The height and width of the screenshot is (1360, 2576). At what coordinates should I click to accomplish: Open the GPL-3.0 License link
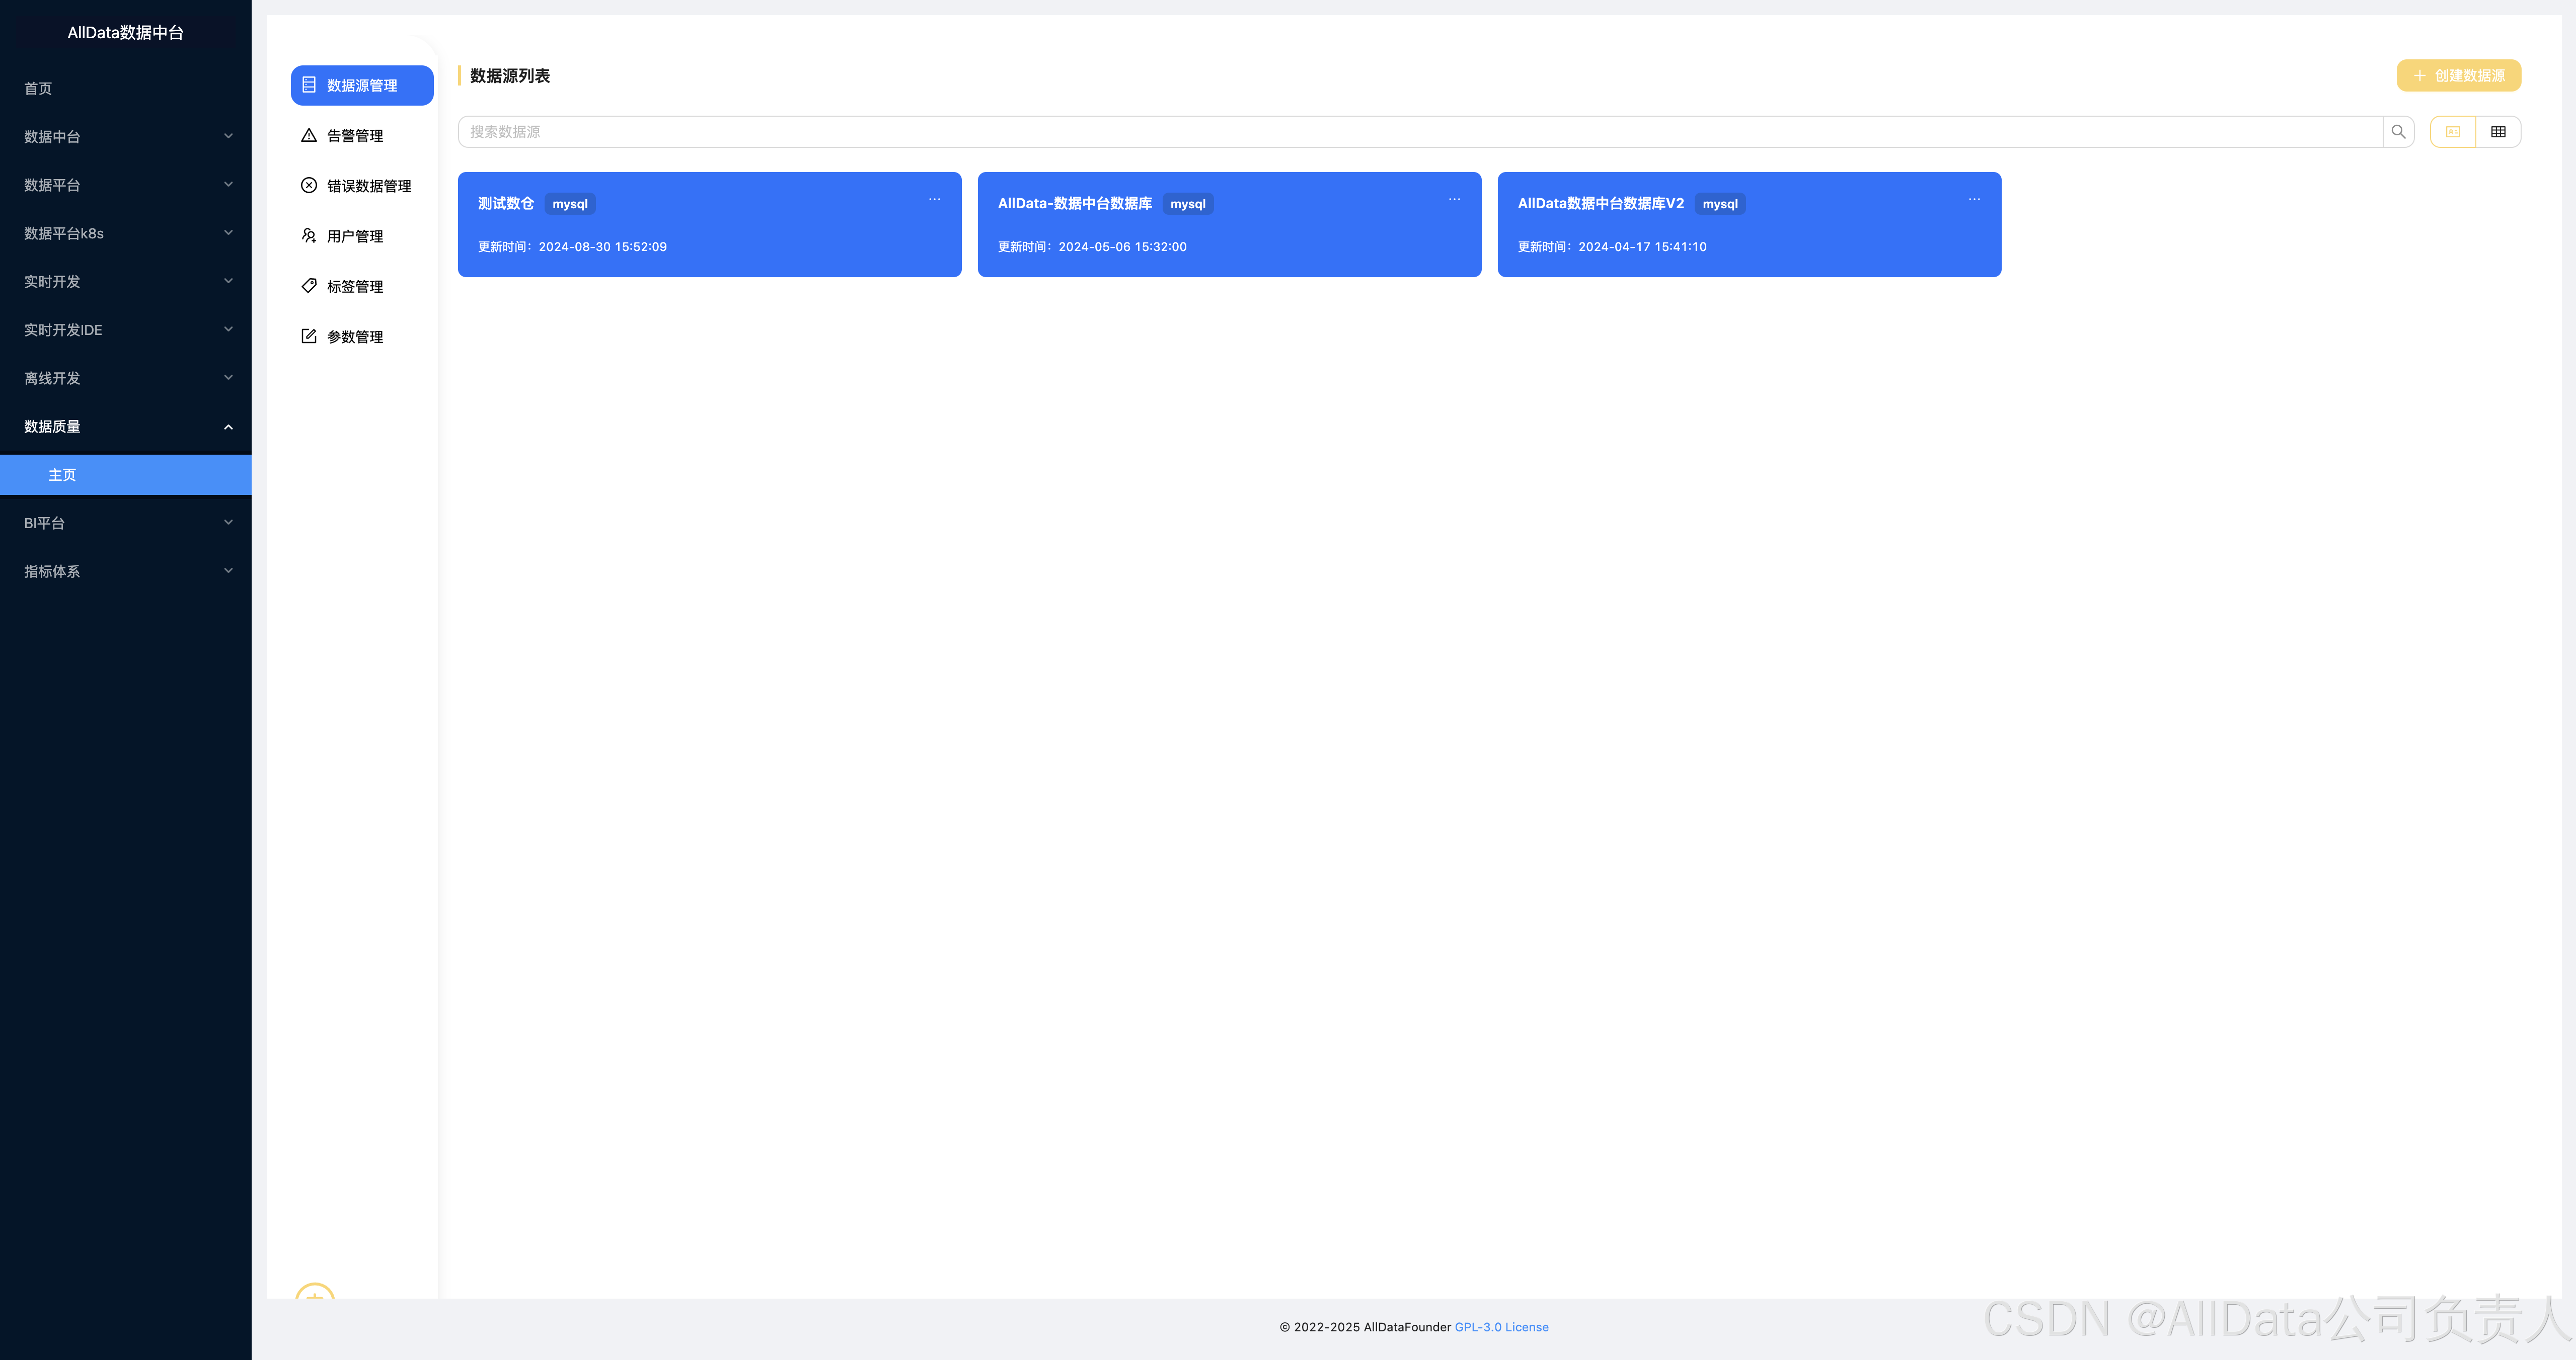pyautogui.click(x=1501, y=1327)
